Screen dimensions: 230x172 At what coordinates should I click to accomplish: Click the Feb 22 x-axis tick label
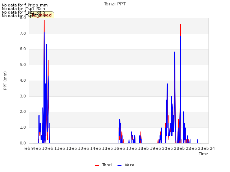coord(184,149)
